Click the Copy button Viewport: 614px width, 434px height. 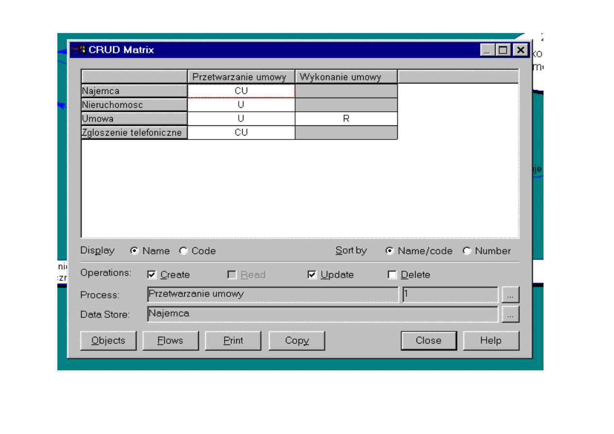click(297, 341)
